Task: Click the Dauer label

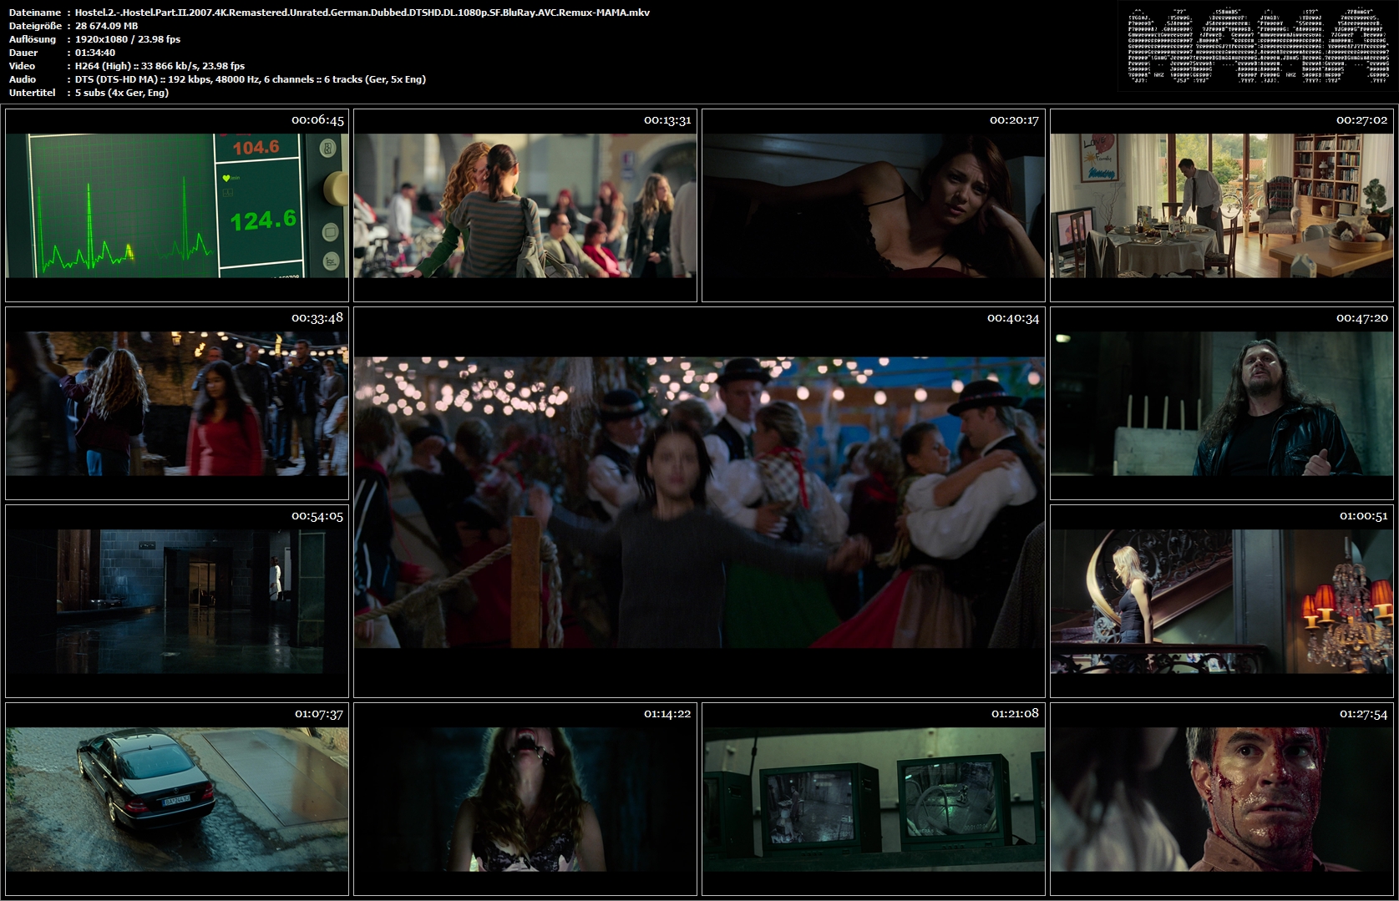Action: coord(23,53)
